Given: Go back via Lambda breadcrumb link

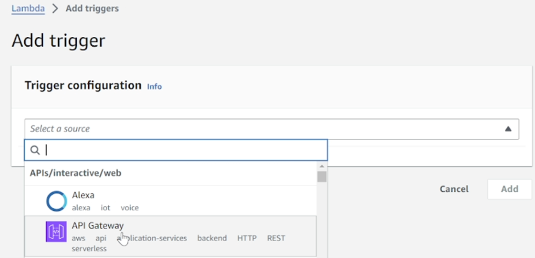Looking at the screenshot, I should tap(28, 8).
